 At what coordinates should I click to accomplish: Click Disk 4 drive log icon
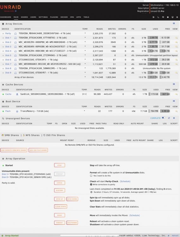pyautogui.click(x=16, y=51)
